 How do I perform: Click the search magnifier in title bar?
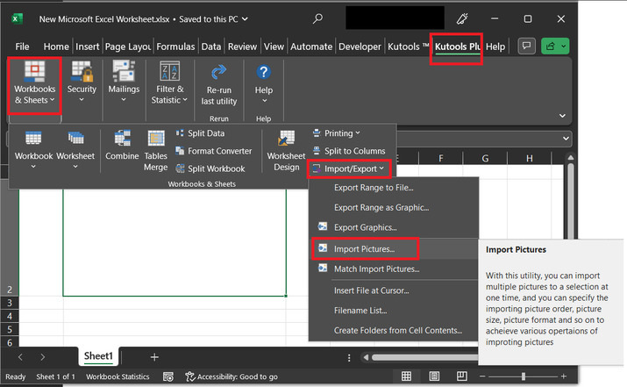[x=318, y=18]
